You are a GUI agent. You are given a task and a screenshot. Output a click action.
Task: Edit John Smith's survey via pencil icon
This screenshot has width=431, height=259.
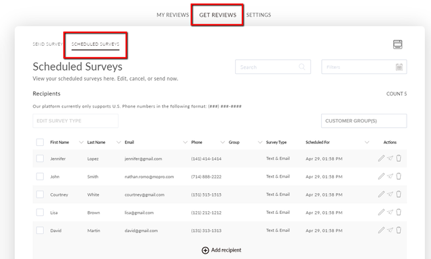pos(381,176)
